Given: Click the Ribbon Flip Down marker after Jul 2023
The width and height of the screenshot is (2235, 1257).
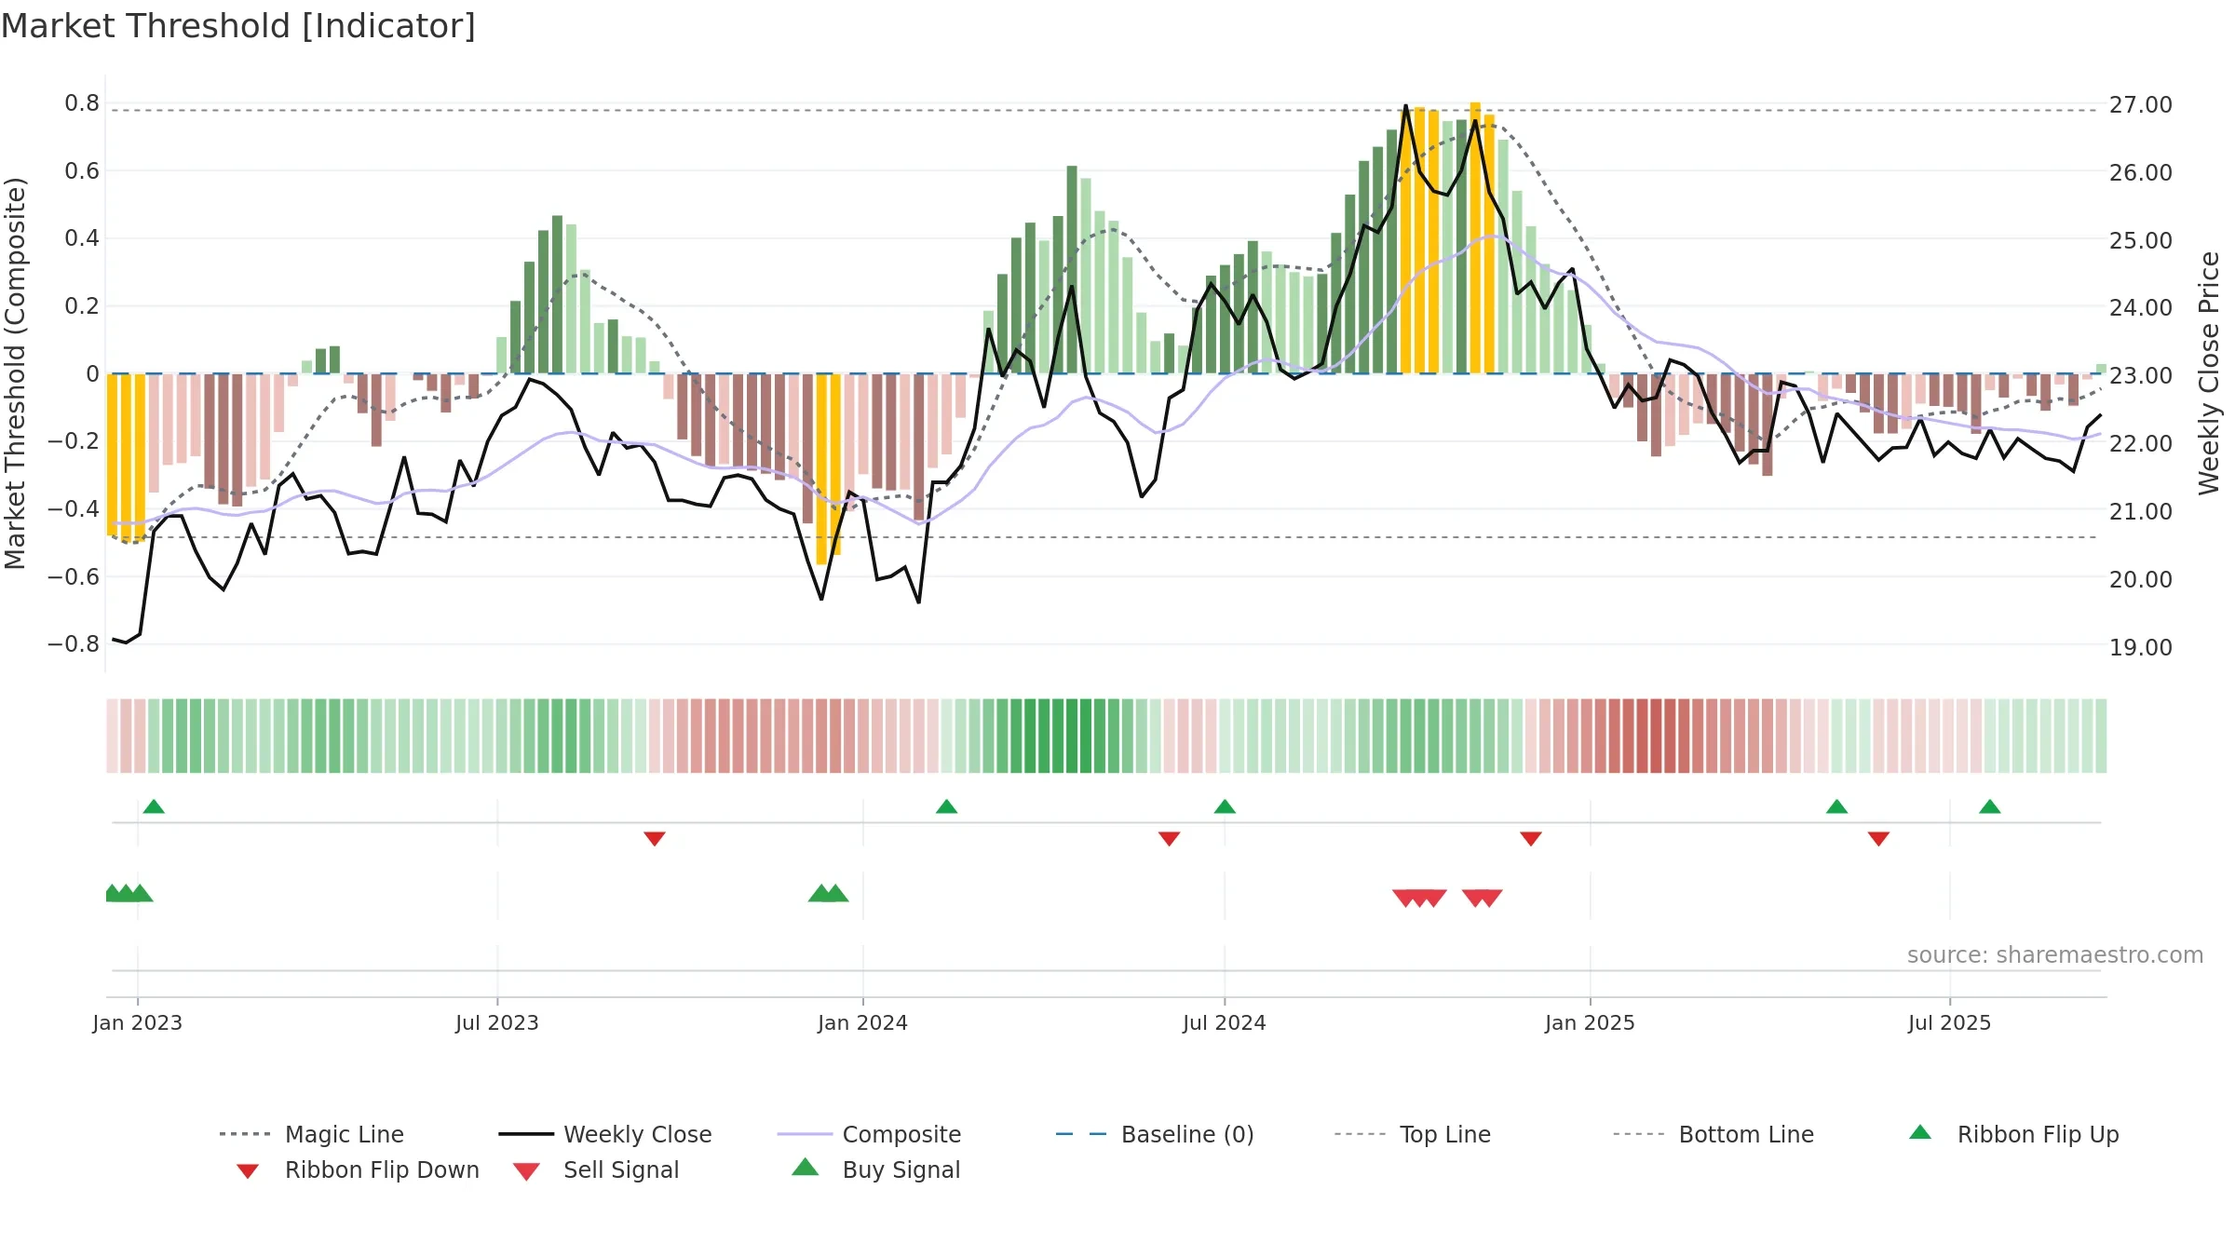Looking at the screenshot, I should [x=655, y=839].
